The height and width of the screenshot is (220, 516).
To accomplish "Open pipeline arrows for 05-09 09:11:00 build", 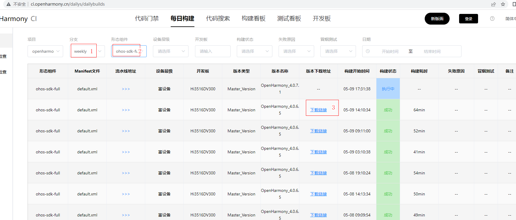I will pos(126,131).
